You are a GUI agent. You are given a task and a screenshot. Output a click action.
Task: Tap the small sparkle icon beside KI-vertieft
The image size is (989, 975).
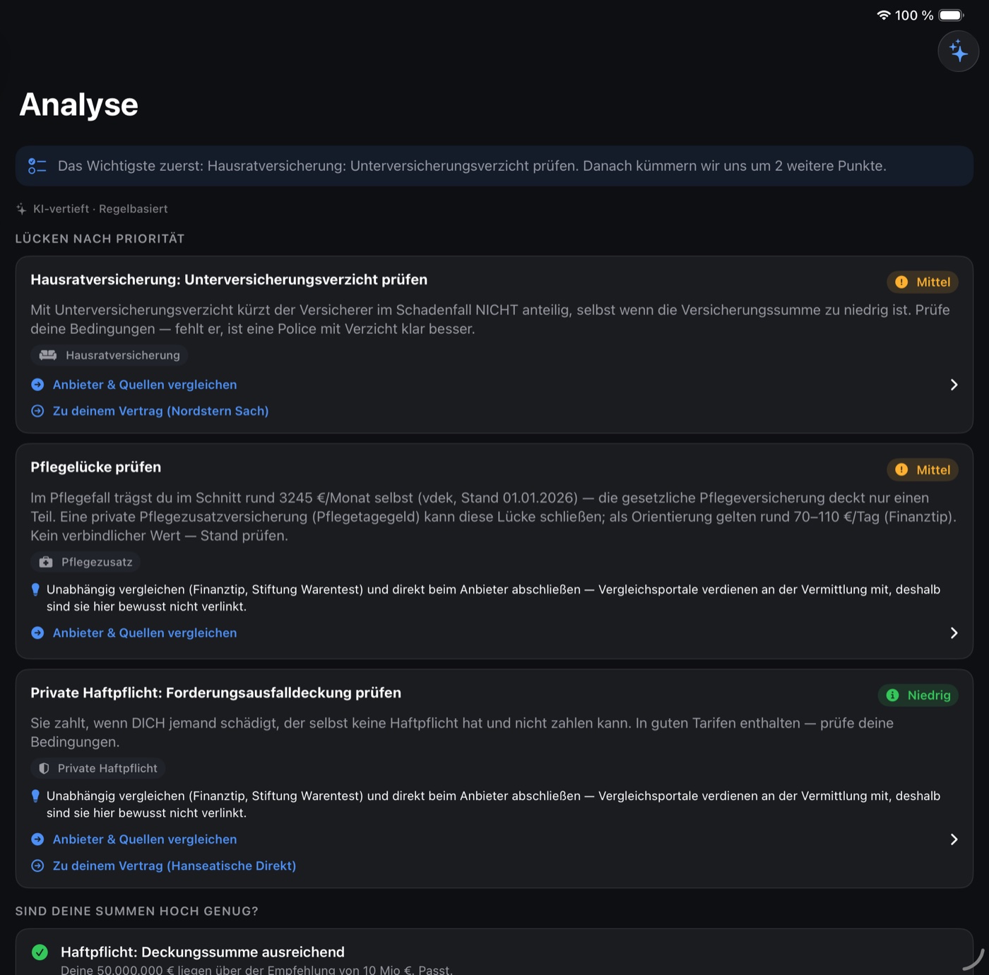[x=21, y=209]
